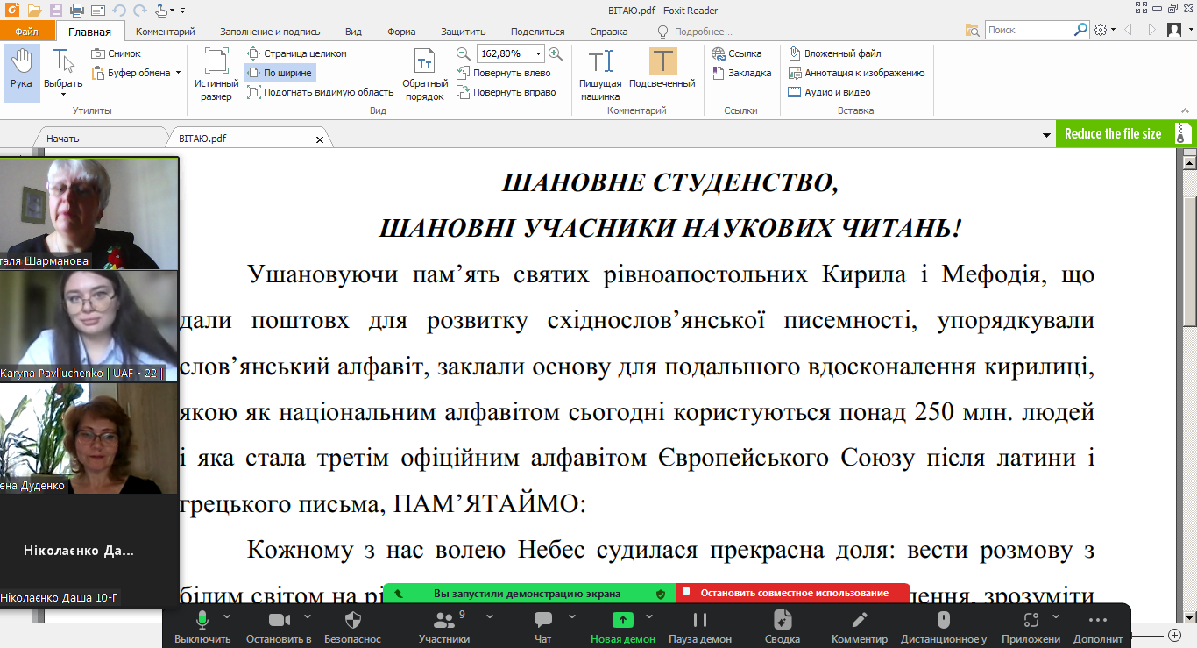The width and height of the screenshot is (1197, 648).
Task: Click the Open folder quick-access icon
Action: [34, 11]
